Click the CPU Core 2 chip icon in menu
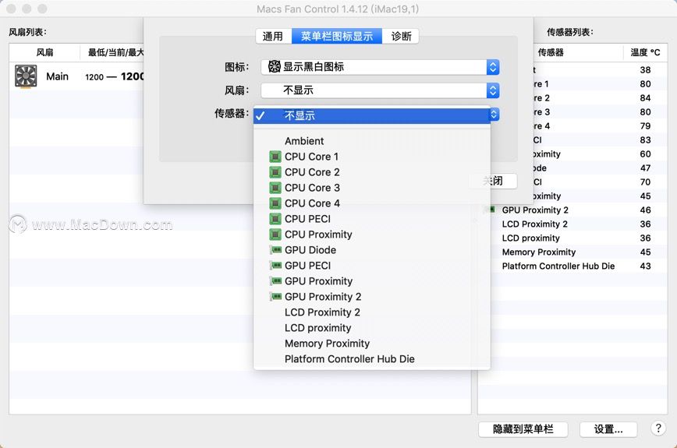Screen dimensions: 677x448 click(275, 172)
